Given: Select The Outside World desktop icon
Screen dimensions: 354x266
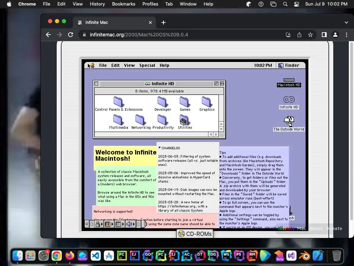Looking at the screenshot, I should [289, 124].
